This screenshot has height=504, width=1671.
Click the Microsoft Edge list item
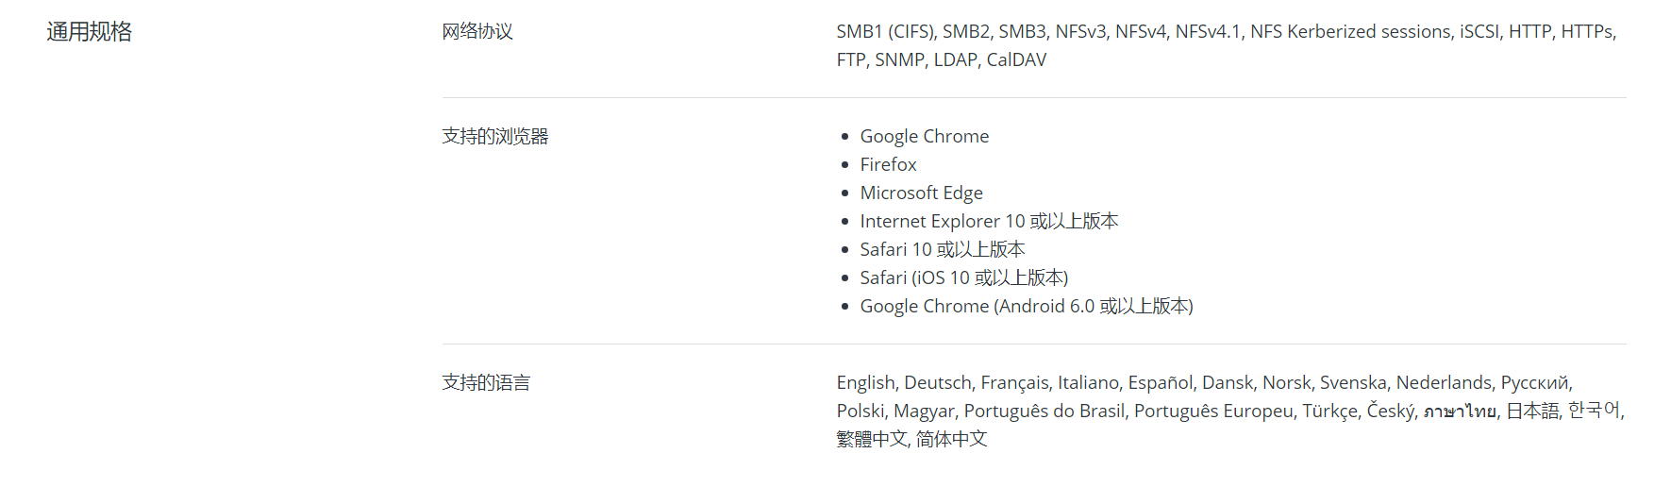coord(921,193)
